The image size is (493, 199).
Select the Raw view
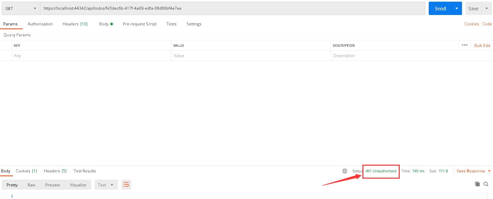click(31, 185)
